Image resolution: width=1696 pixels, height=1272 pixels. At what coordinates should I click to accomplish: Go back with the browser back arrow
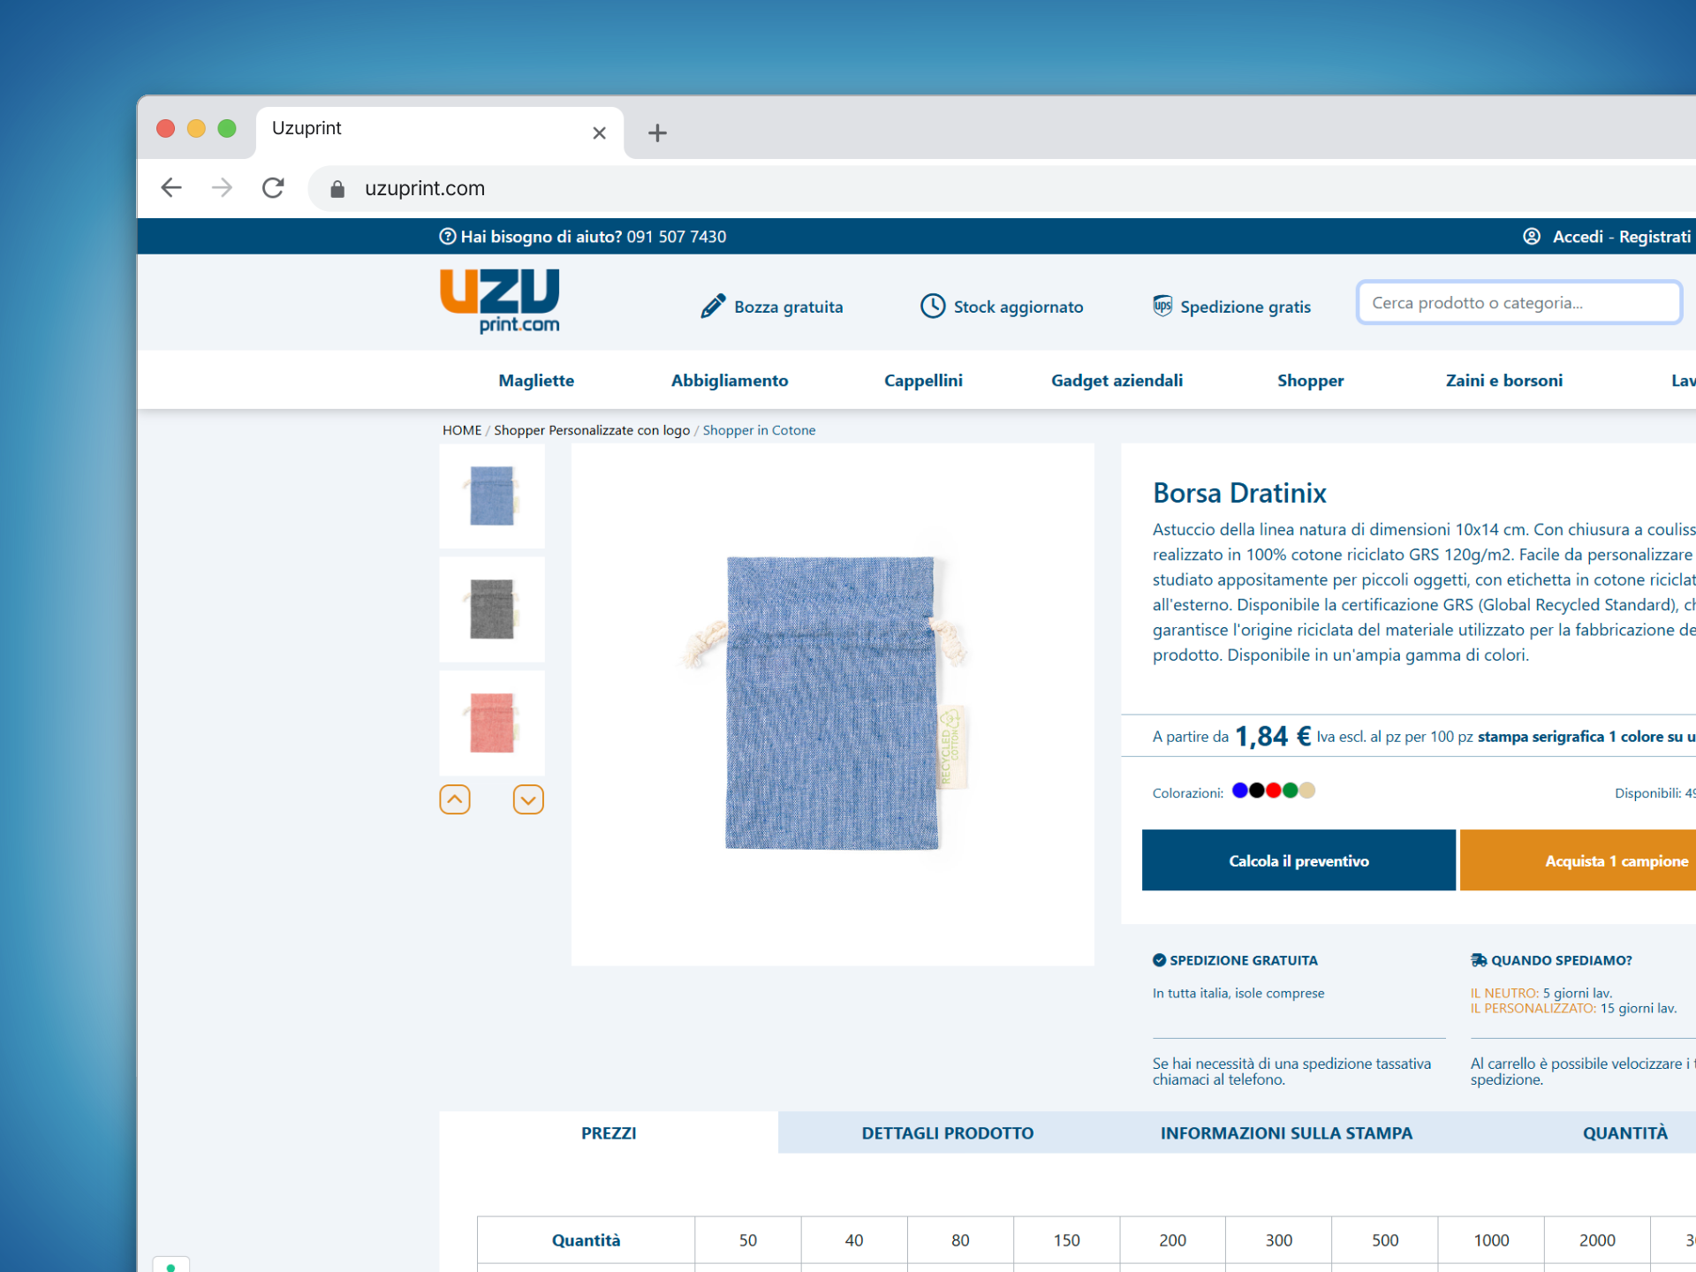tap(171, 187)
